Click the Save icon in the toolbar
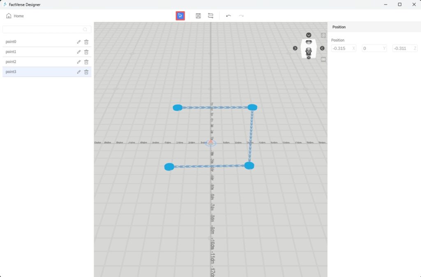Screen dimensions: 421x277 (199, 15)
